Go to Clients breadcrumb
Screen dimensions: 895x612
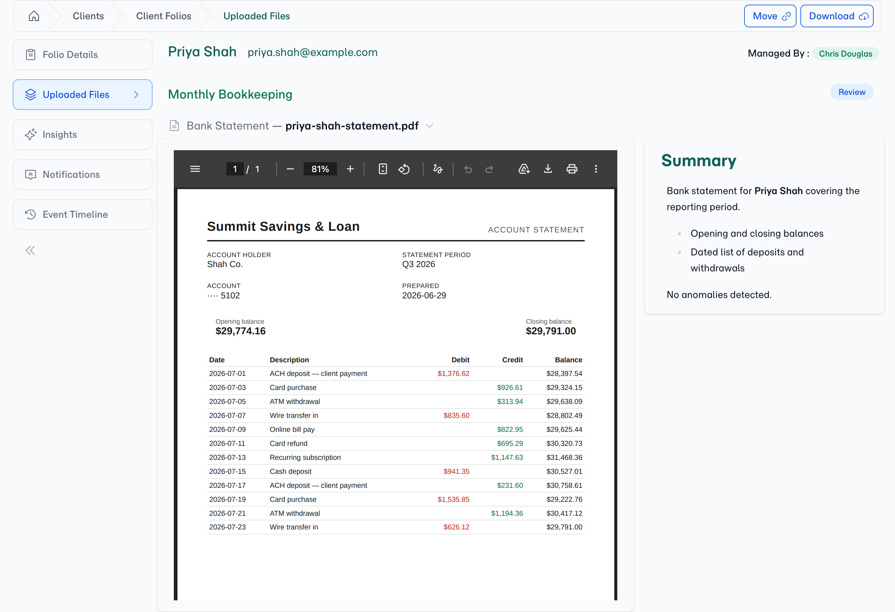coord(88,16)
